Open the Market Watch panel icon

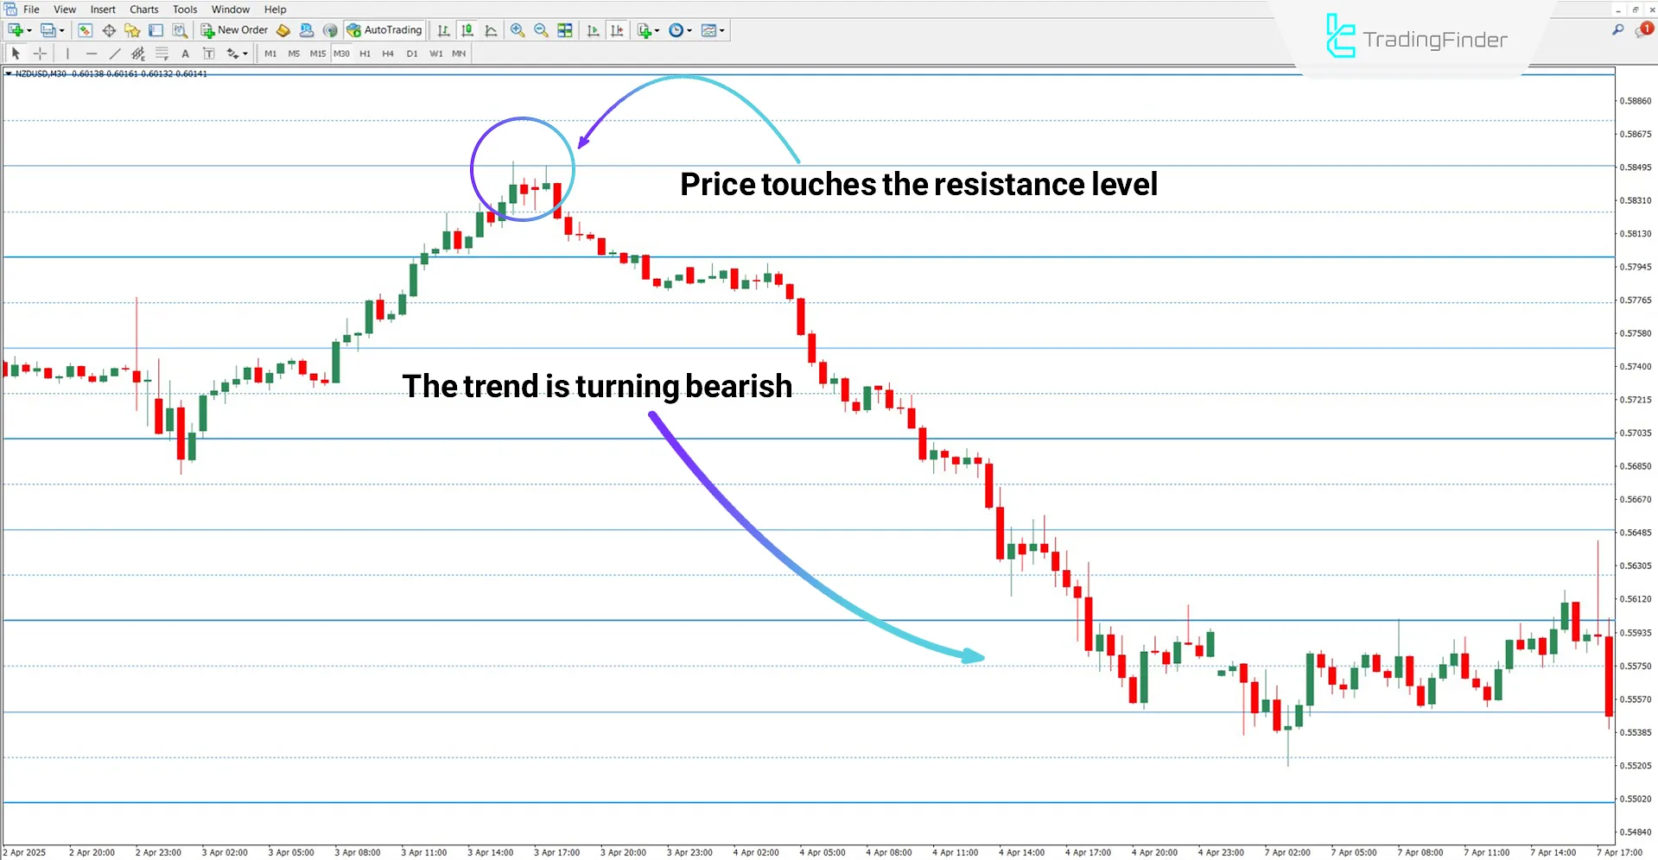pyautogui.click(x=85, y=30)
